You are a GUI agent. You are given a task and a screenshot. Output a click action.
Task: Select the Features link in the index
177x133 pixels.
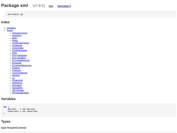pyautogui.click(x=16, y=70)
